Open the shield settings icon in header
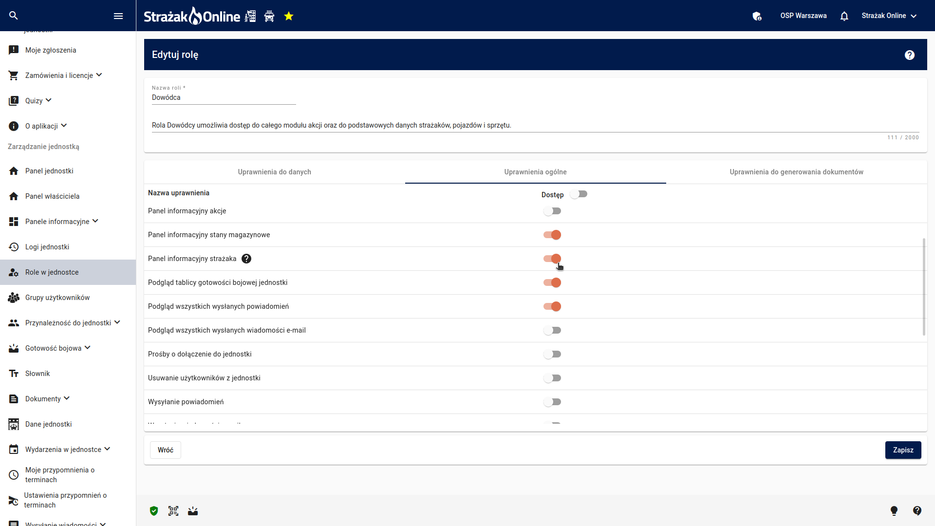Screen dimensions: 935x526 coord(757,16)
